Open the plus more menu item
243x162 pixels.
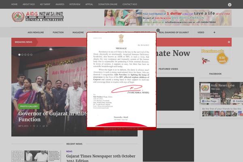214,32
